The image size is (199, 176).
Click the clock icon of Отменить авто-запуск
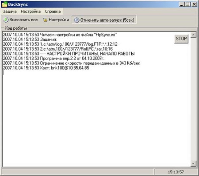[77, 20]
